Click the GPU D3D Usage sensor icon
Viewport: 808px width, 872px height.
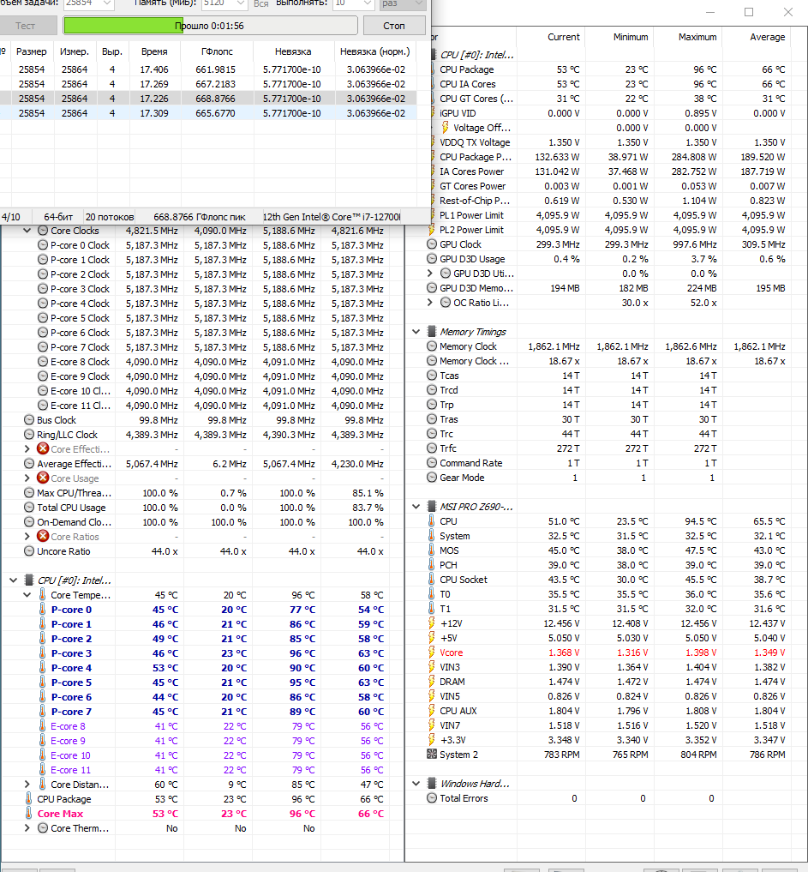(432, 259)
